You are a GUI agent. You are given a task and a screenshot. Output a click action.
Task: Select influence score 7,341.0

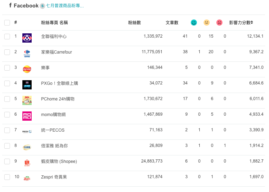[256, 67]
